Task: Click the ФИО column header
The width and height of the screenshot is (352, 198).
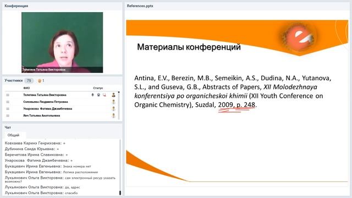Action: coord(26,88)
